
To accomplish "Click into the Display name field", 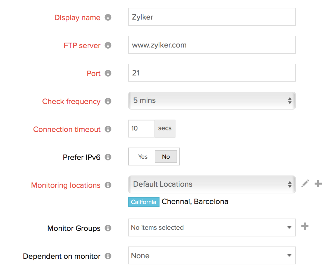I will click(212, 17).
